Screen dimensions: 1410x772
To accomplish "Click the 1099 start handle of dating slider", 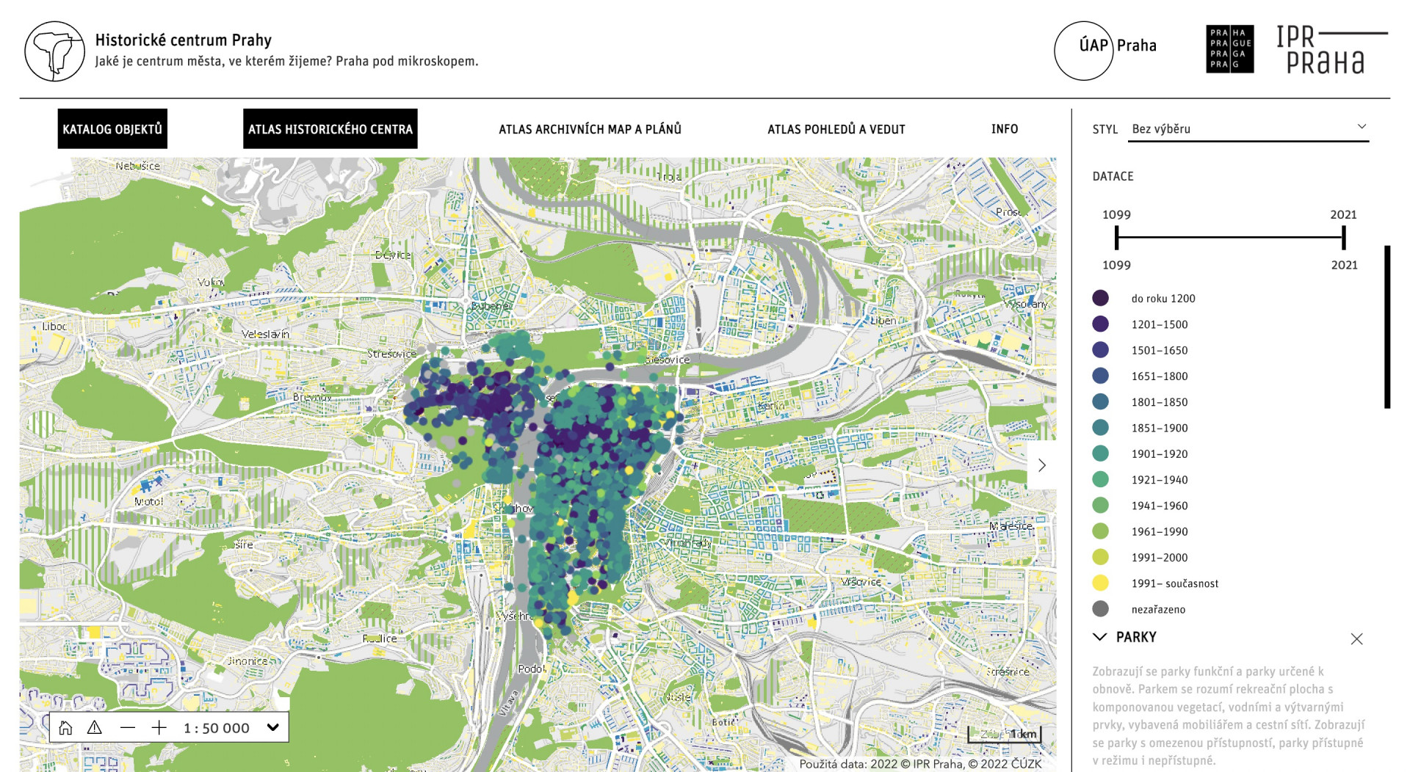I will (x=1117, y=238).
